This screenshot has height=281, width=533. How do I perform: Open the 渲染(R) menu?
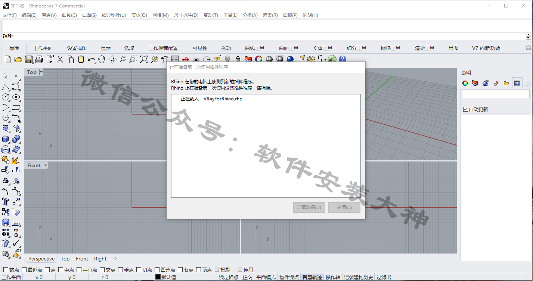point(270,15)
